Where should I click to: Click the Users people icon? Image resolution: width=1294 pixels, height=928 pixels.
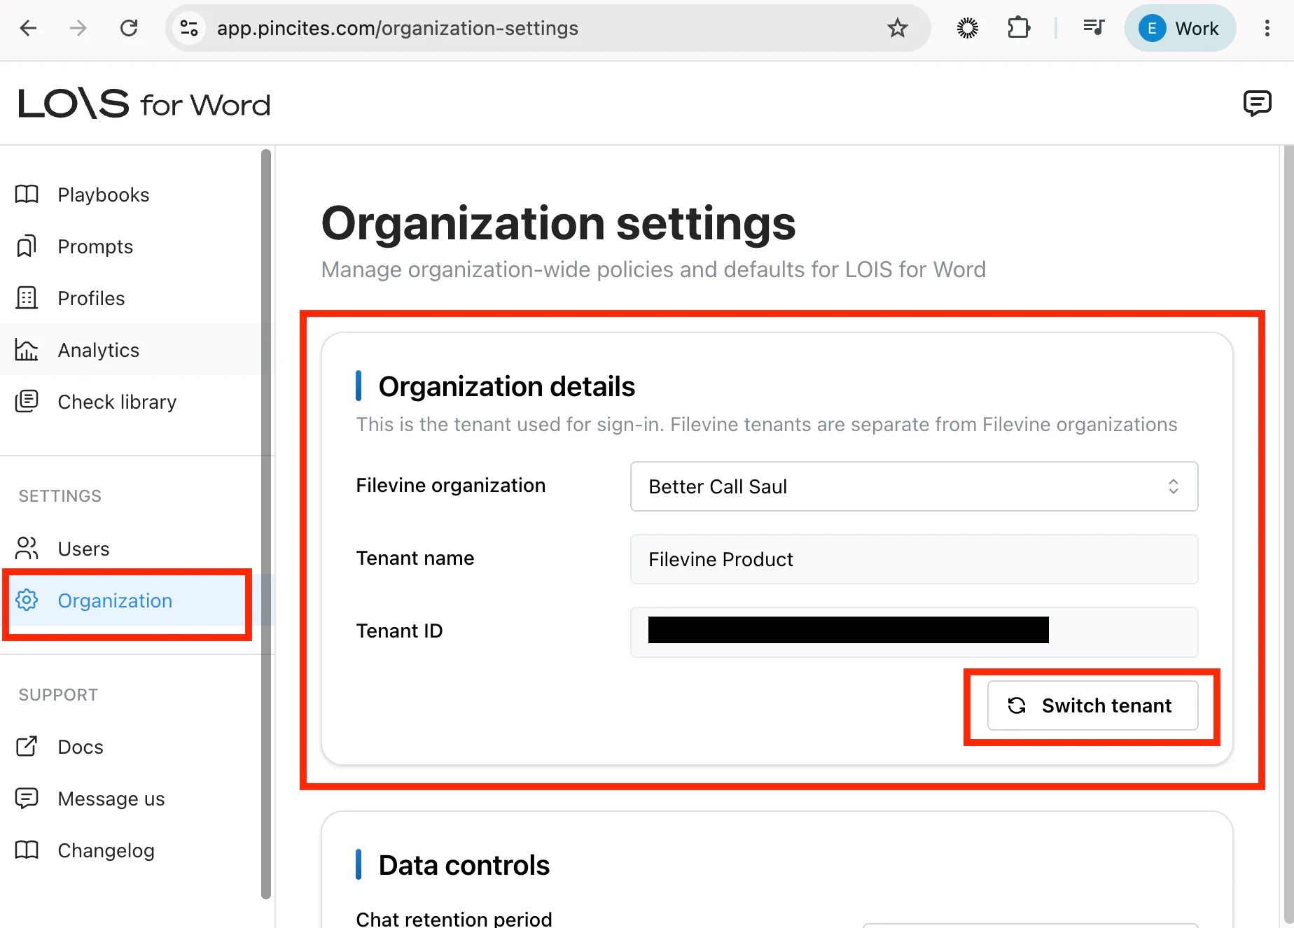27,549
